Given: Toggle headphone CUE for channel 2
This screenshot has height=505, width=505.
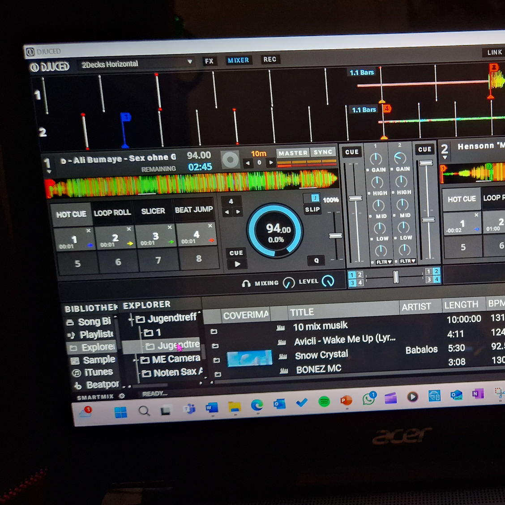Looking at the screenshot, I should pos(424,150).
